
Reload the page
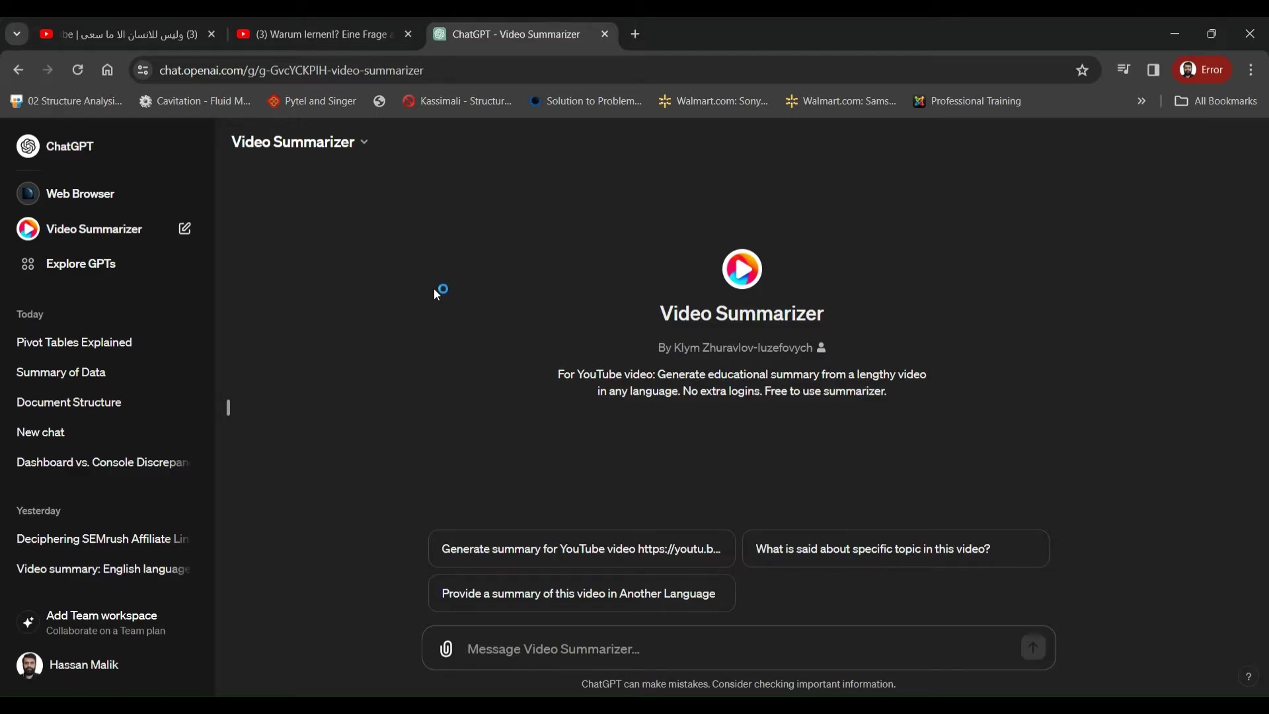click(77, 70)
